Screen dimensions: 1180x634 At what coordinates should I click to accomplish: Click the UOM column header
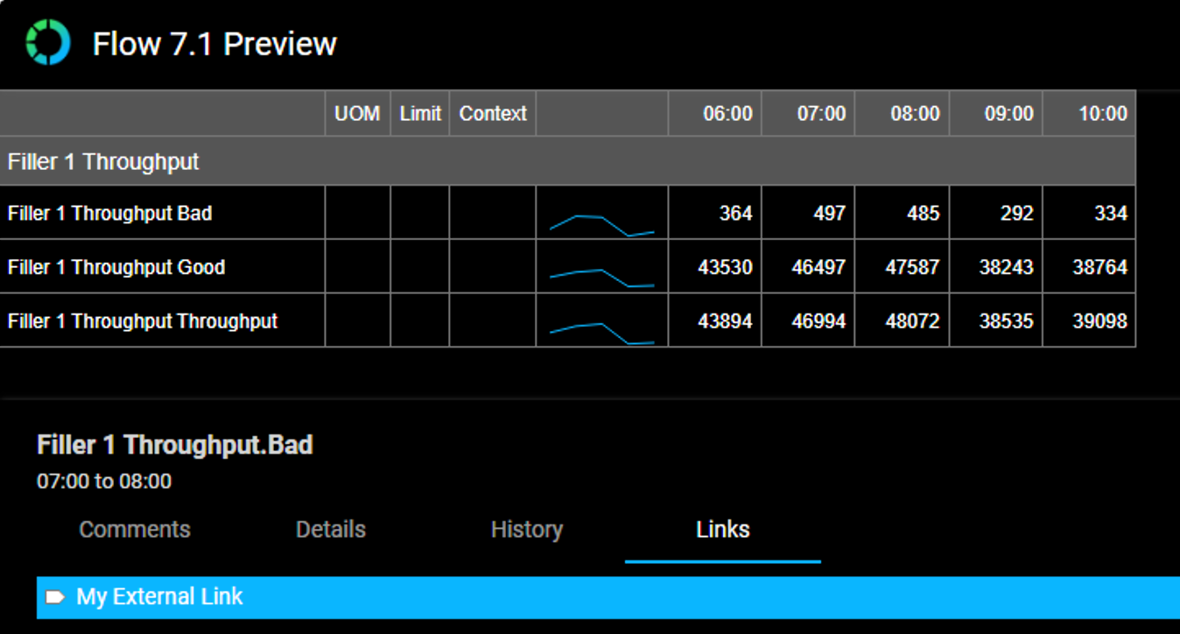click(357, 114)
